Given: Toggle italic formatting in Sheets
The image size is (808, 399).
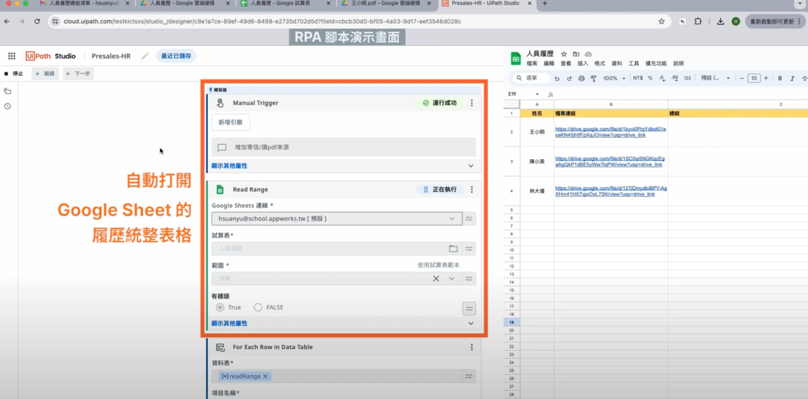Looking at the screenshot, I should click(x=793, y=78).
